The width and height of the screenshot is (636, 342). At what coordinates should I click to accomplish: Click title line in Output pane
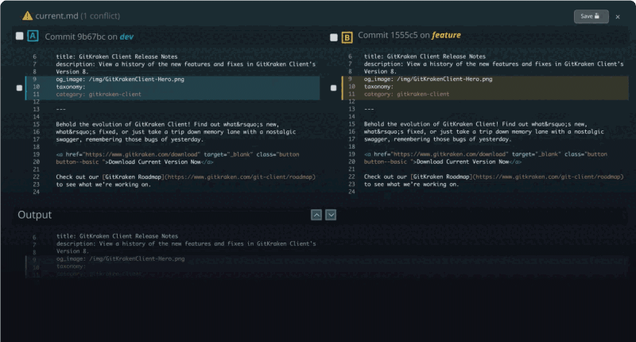coord(117,236)
